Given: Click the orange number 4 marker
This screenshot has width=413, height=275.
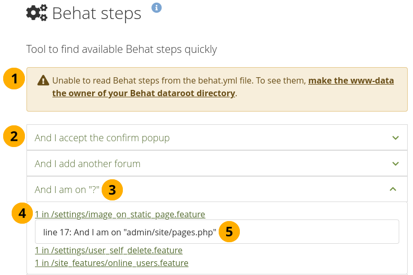Looking at the screenshot, I should point(22,213).
